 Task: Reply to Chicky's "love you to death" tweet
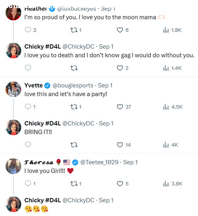[x=28, y=68]
